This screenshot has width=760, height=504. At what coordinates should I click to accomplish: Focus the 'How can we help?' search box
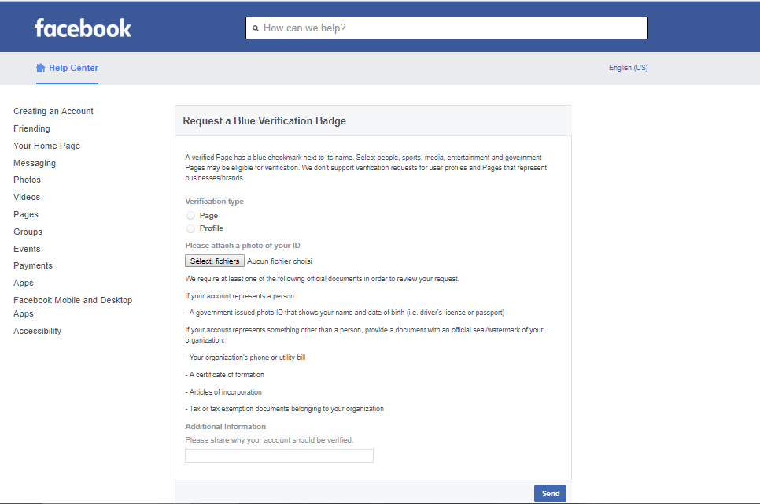click(452, 28)
